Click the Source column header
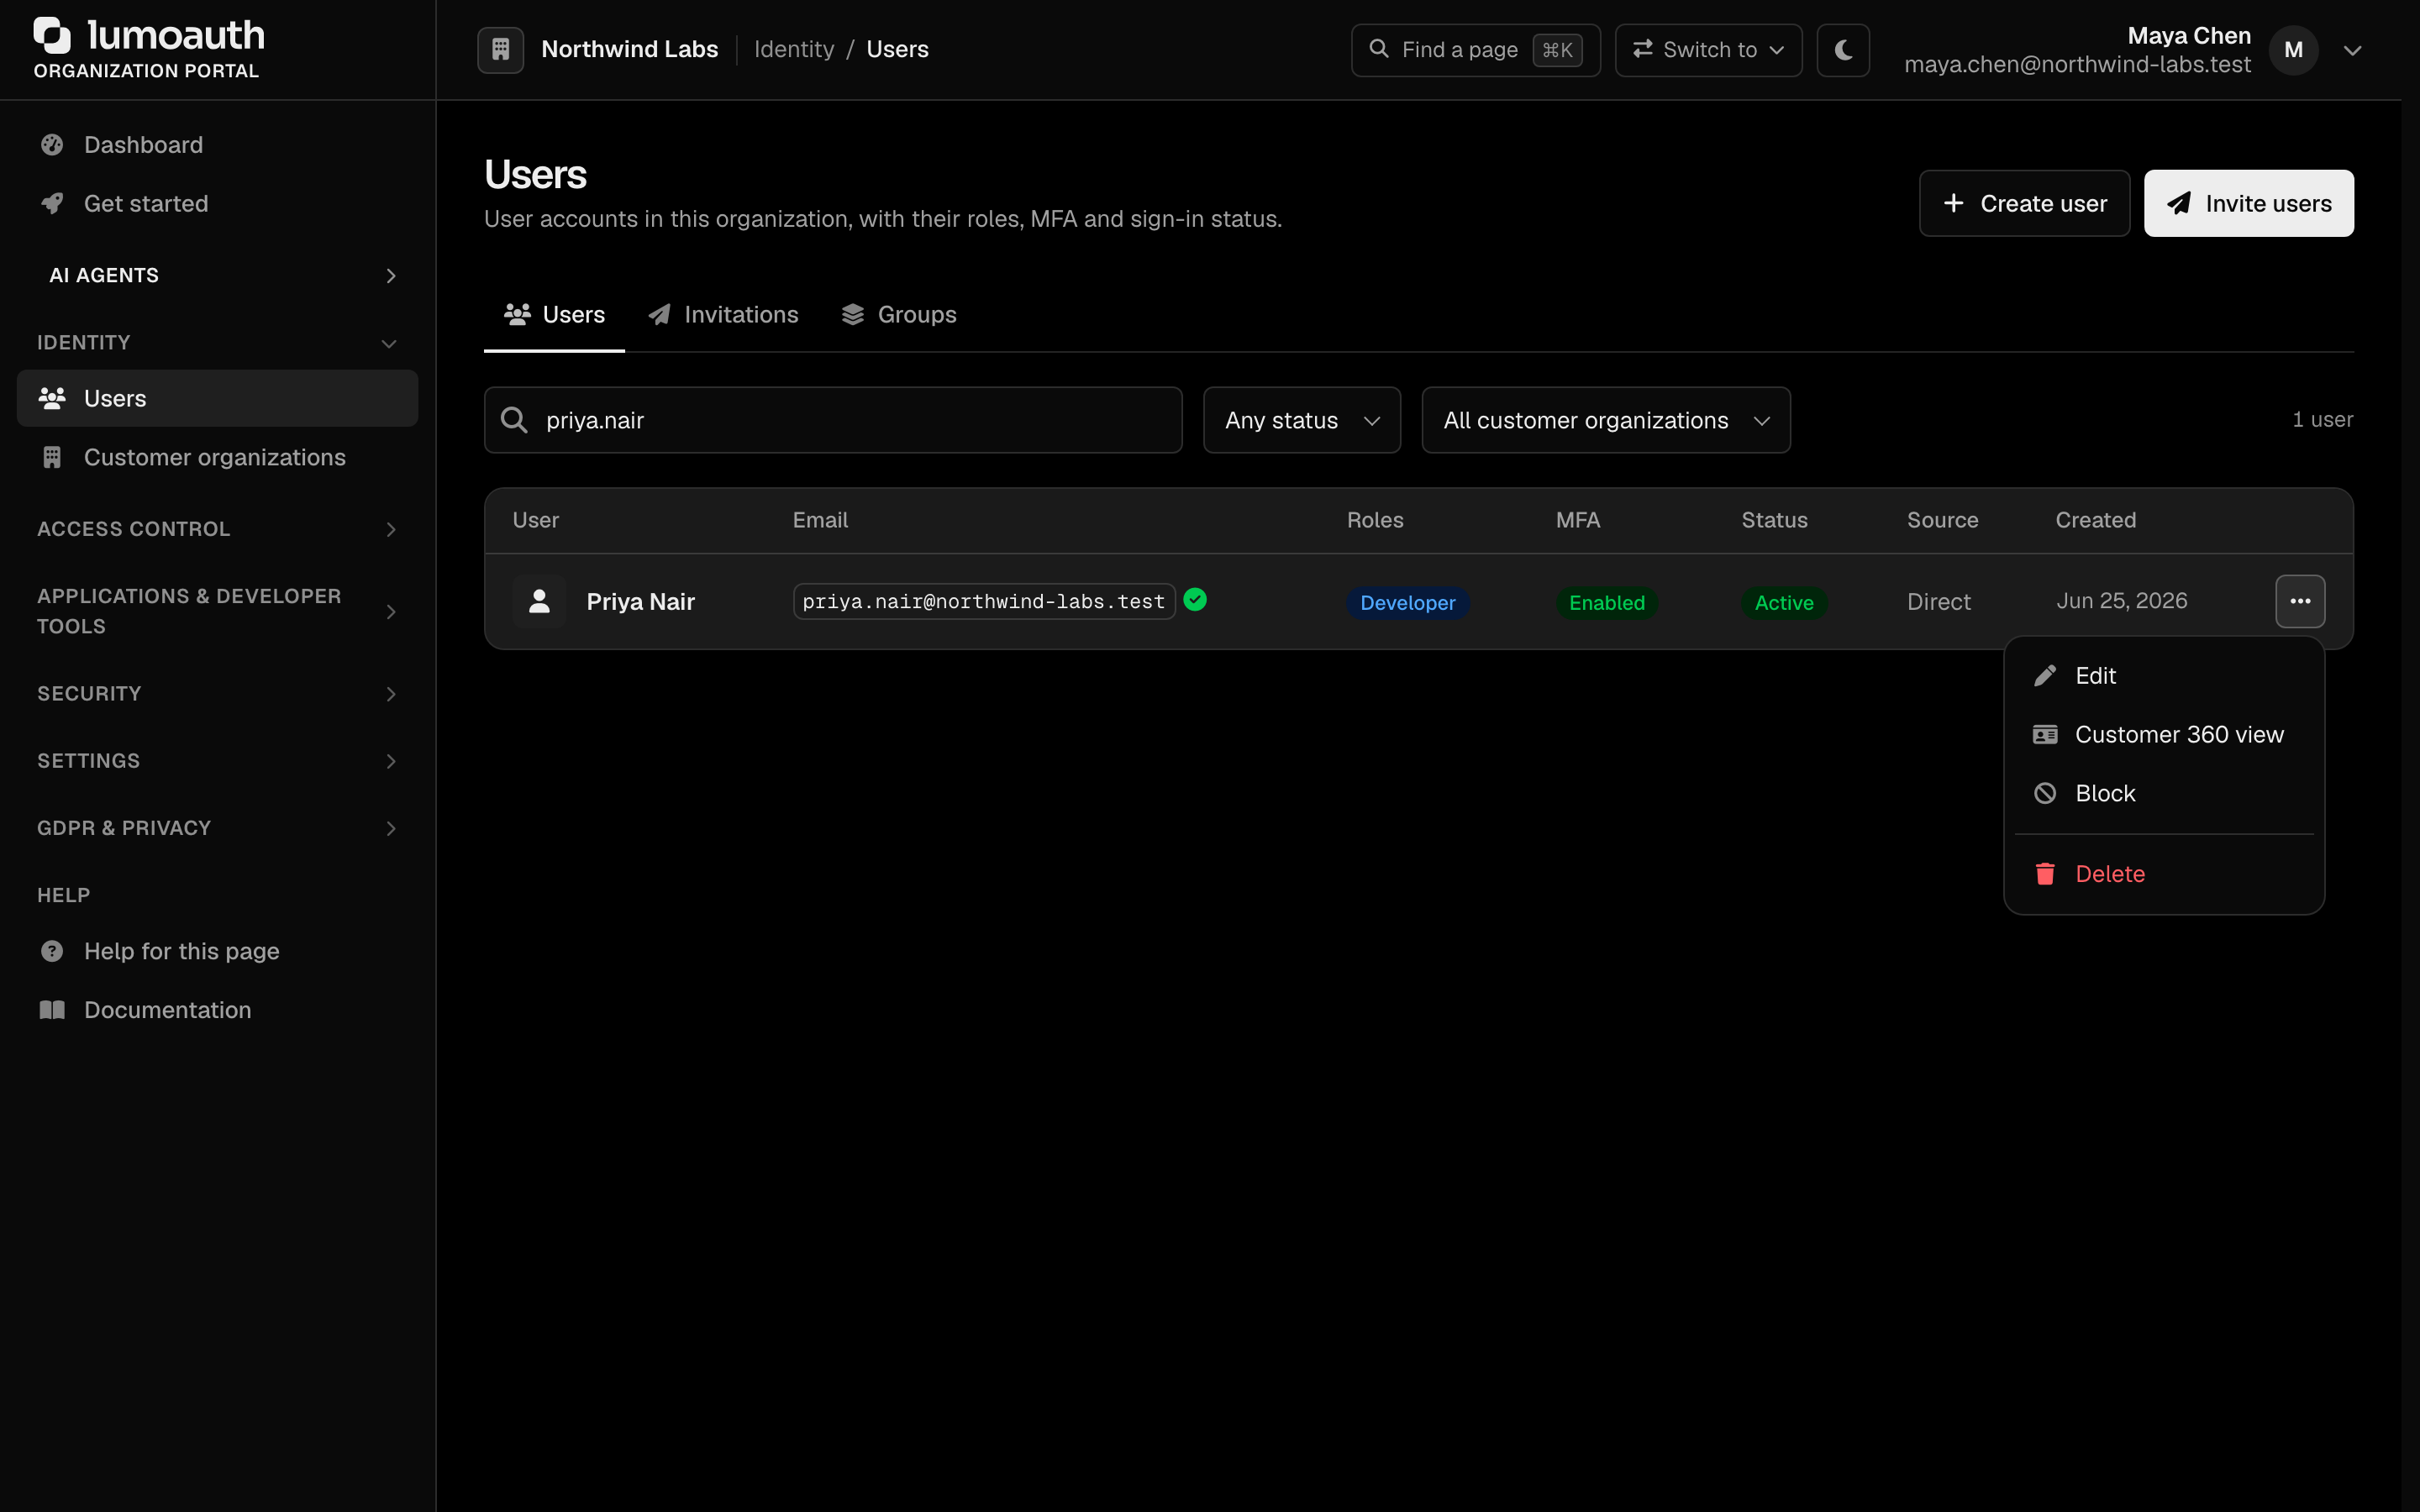 tap(1942, 520)
